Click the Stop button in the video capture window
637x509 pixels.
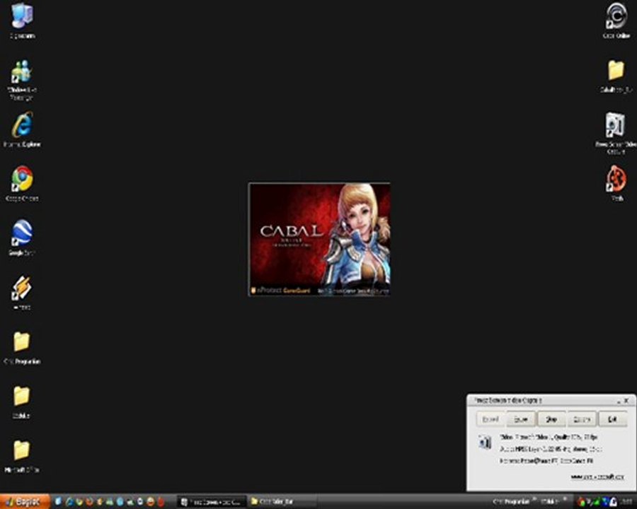551,419
